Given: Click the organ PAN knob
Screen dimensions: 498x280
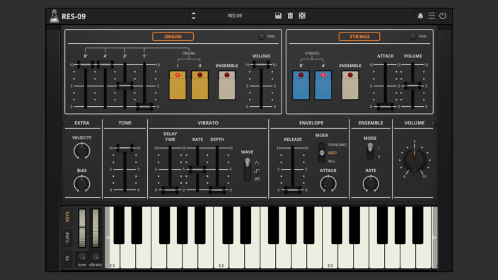Looking at the screenshot, I should 262,37.
